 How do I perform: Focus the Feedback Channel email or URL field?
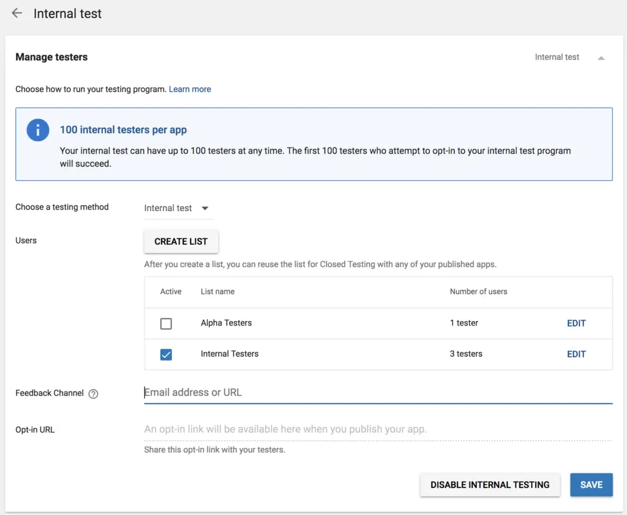377,393
